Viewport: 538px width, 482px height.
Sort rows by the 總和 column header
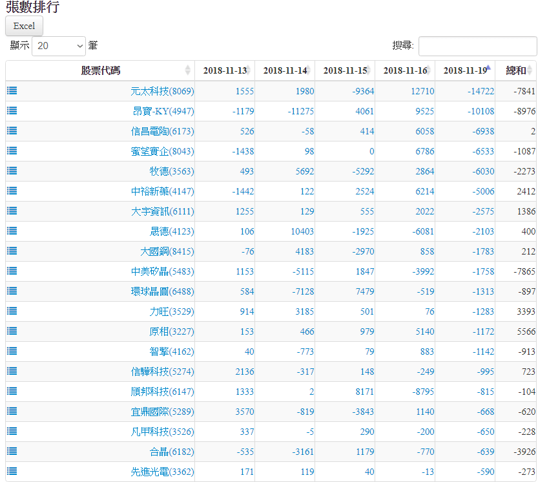(x=515, y=70)
